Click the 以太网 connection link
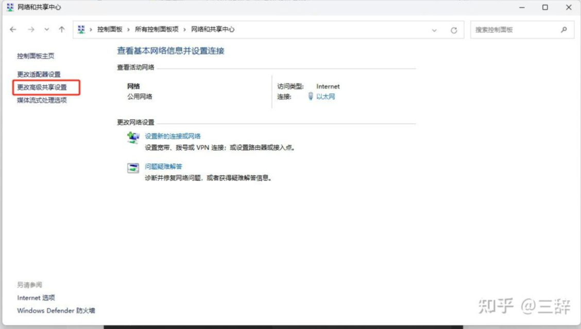581x329 pixels. [x=325, y=96]
